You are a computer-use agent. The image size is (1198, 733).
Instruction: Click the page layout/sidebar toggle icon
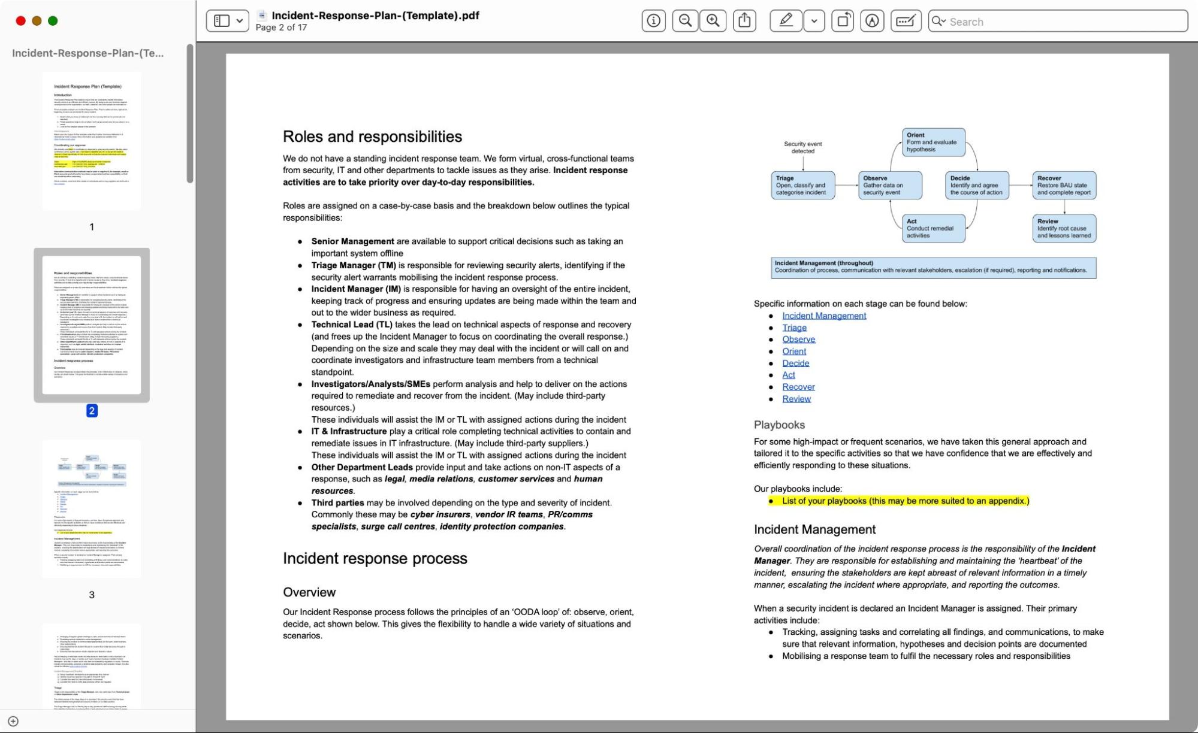(219, 20)
